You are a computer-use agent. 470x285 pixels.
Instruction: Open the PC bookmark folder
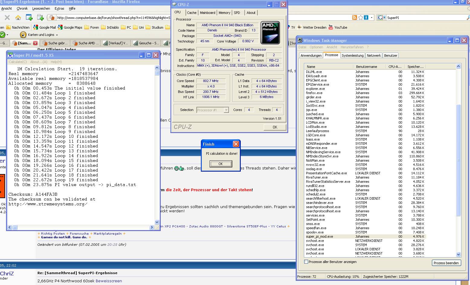click(x=126, y=27)
